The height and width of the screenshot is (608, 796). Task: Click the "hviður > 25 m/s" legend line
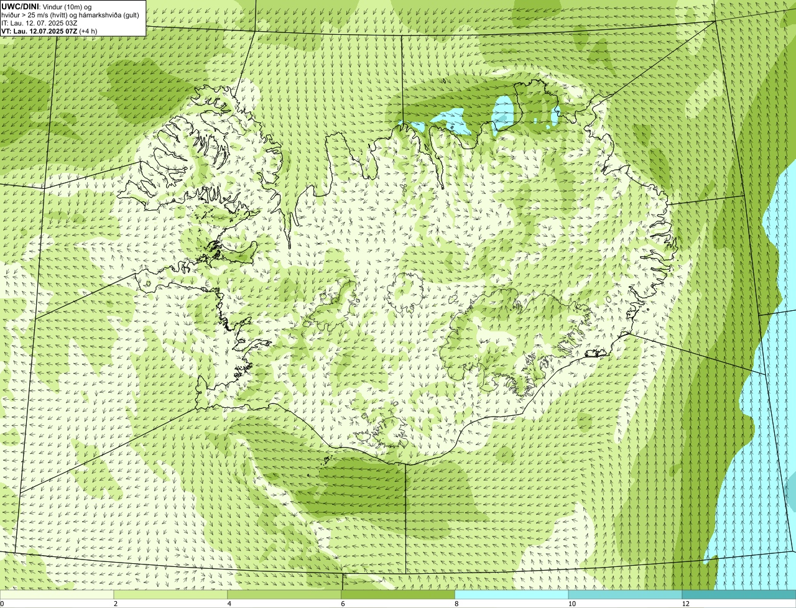click(70, 15)
